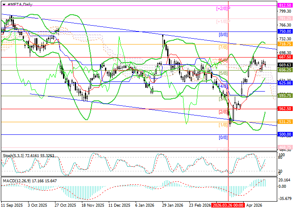The image size is (294, 210).
Task: Click the 750.00 blue price tag
Action: pos(285,31)
